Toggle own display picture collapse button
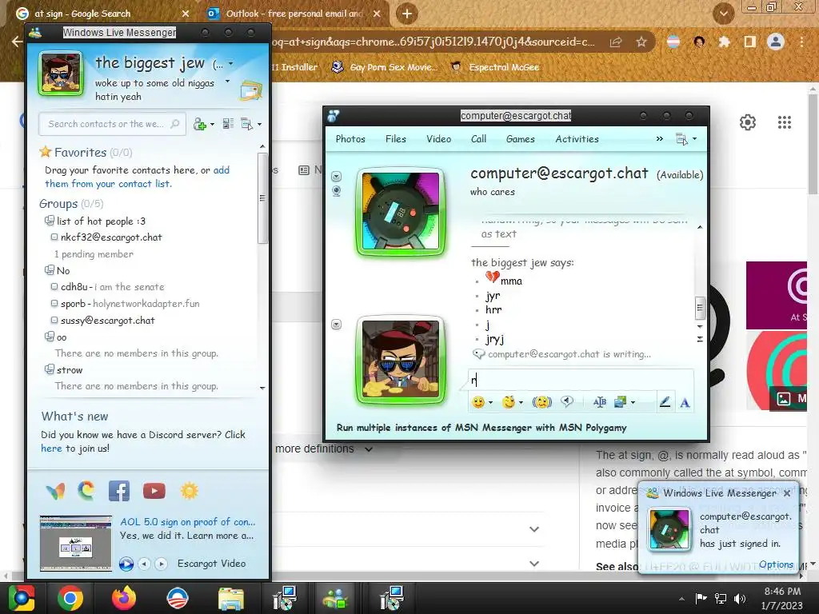Viewport: 819px width, 614px height. point(337,325)
